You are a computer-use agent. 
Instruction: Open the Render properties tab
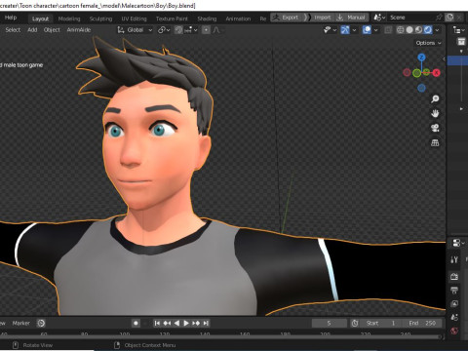tap(454, 277)
